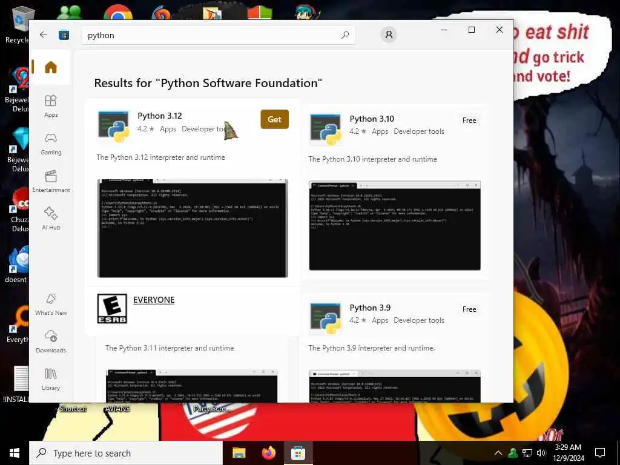Open the Python 3.10 title
The width and height of the screenshot is (620, 465).
372,119
